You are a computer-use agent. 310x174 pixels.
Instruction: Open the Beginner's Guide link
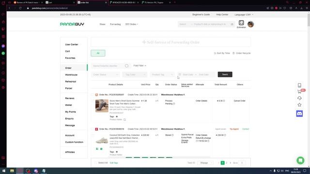coord(201,14)
